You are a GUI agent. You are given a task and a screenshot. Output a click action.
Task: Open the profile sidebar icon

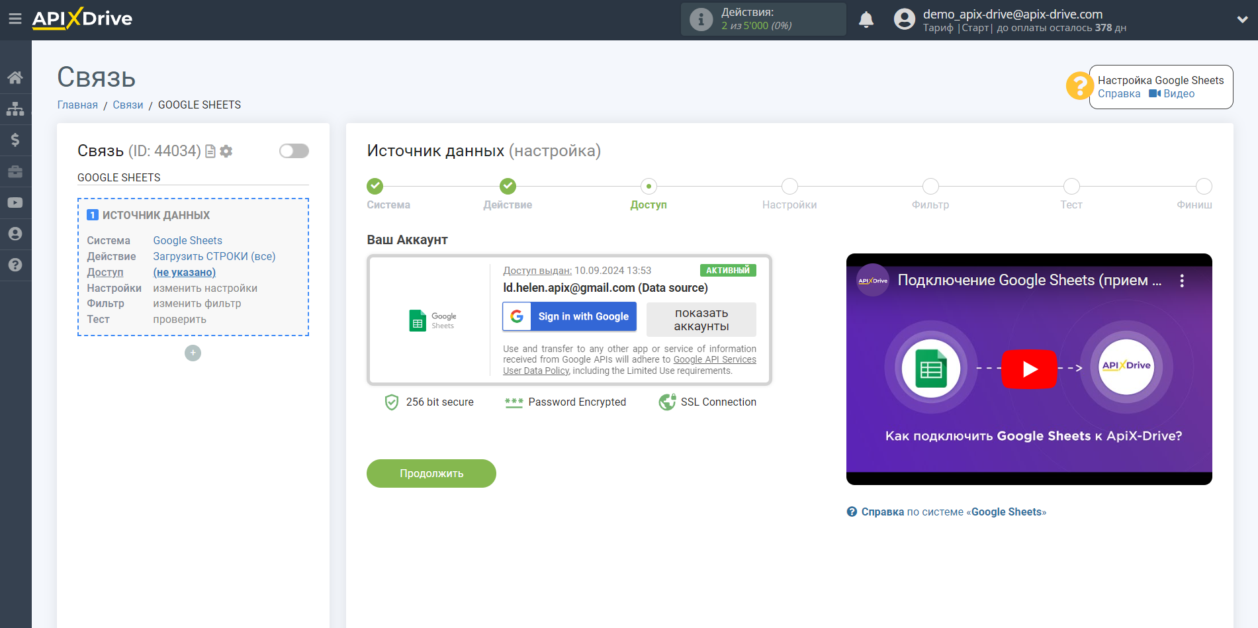tap(15, 234)
